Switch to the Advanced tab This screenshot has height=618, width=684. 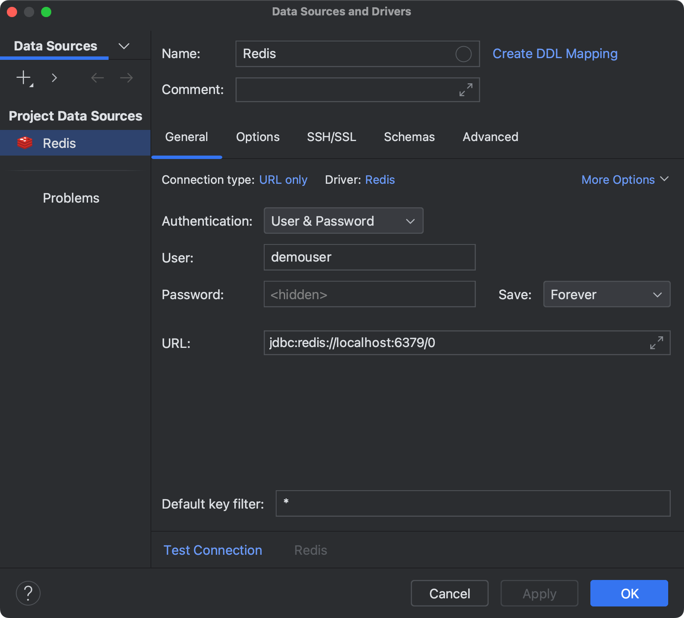tap(490, 137)
